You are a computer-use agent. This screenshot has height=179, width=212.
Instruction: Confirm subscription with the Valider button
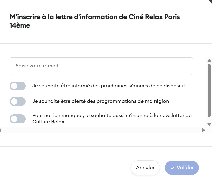click(x=182, y=168)
